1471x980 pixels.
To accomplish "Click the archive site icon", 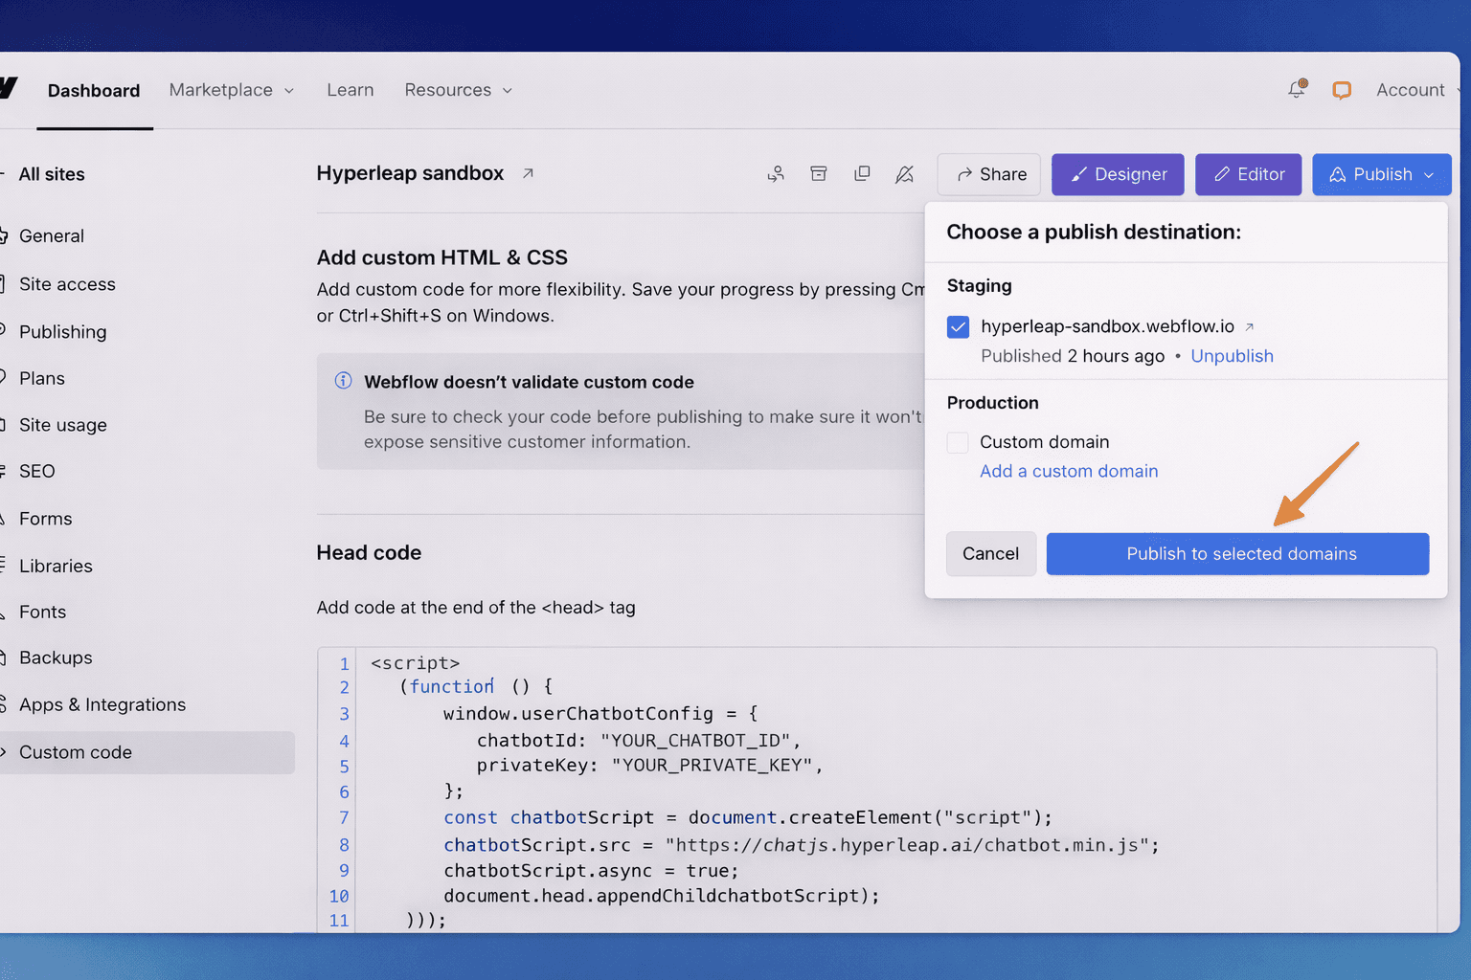I will pos(819,174).
